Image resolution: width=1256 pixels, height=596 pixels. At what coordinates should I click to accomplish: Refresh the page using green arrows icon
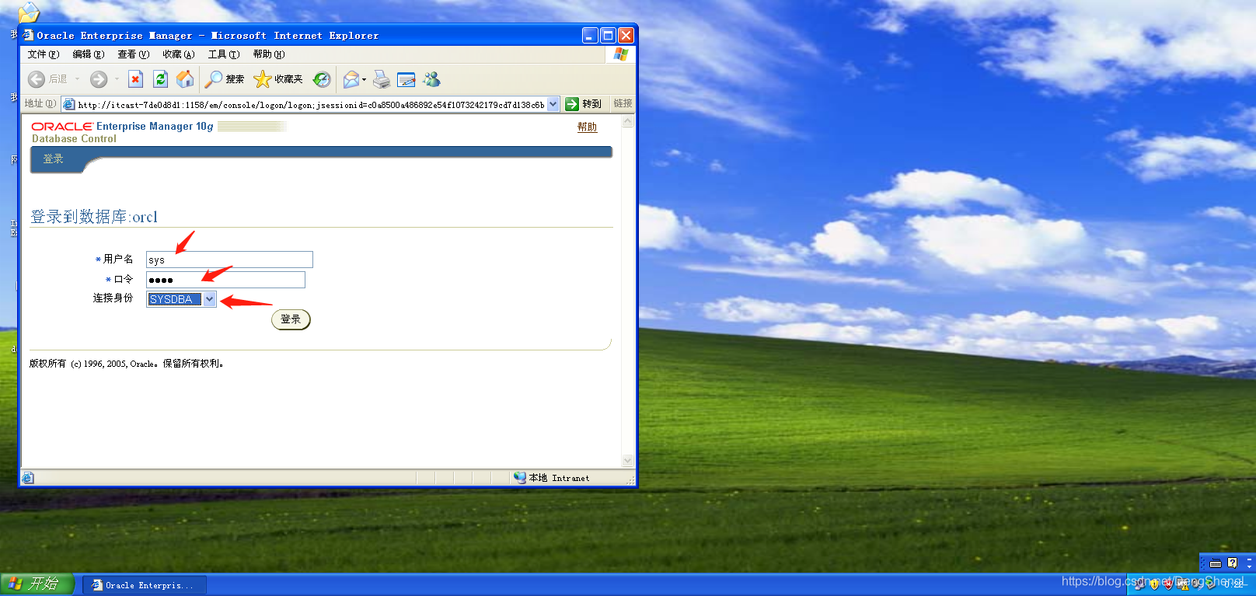click(160, 79)
